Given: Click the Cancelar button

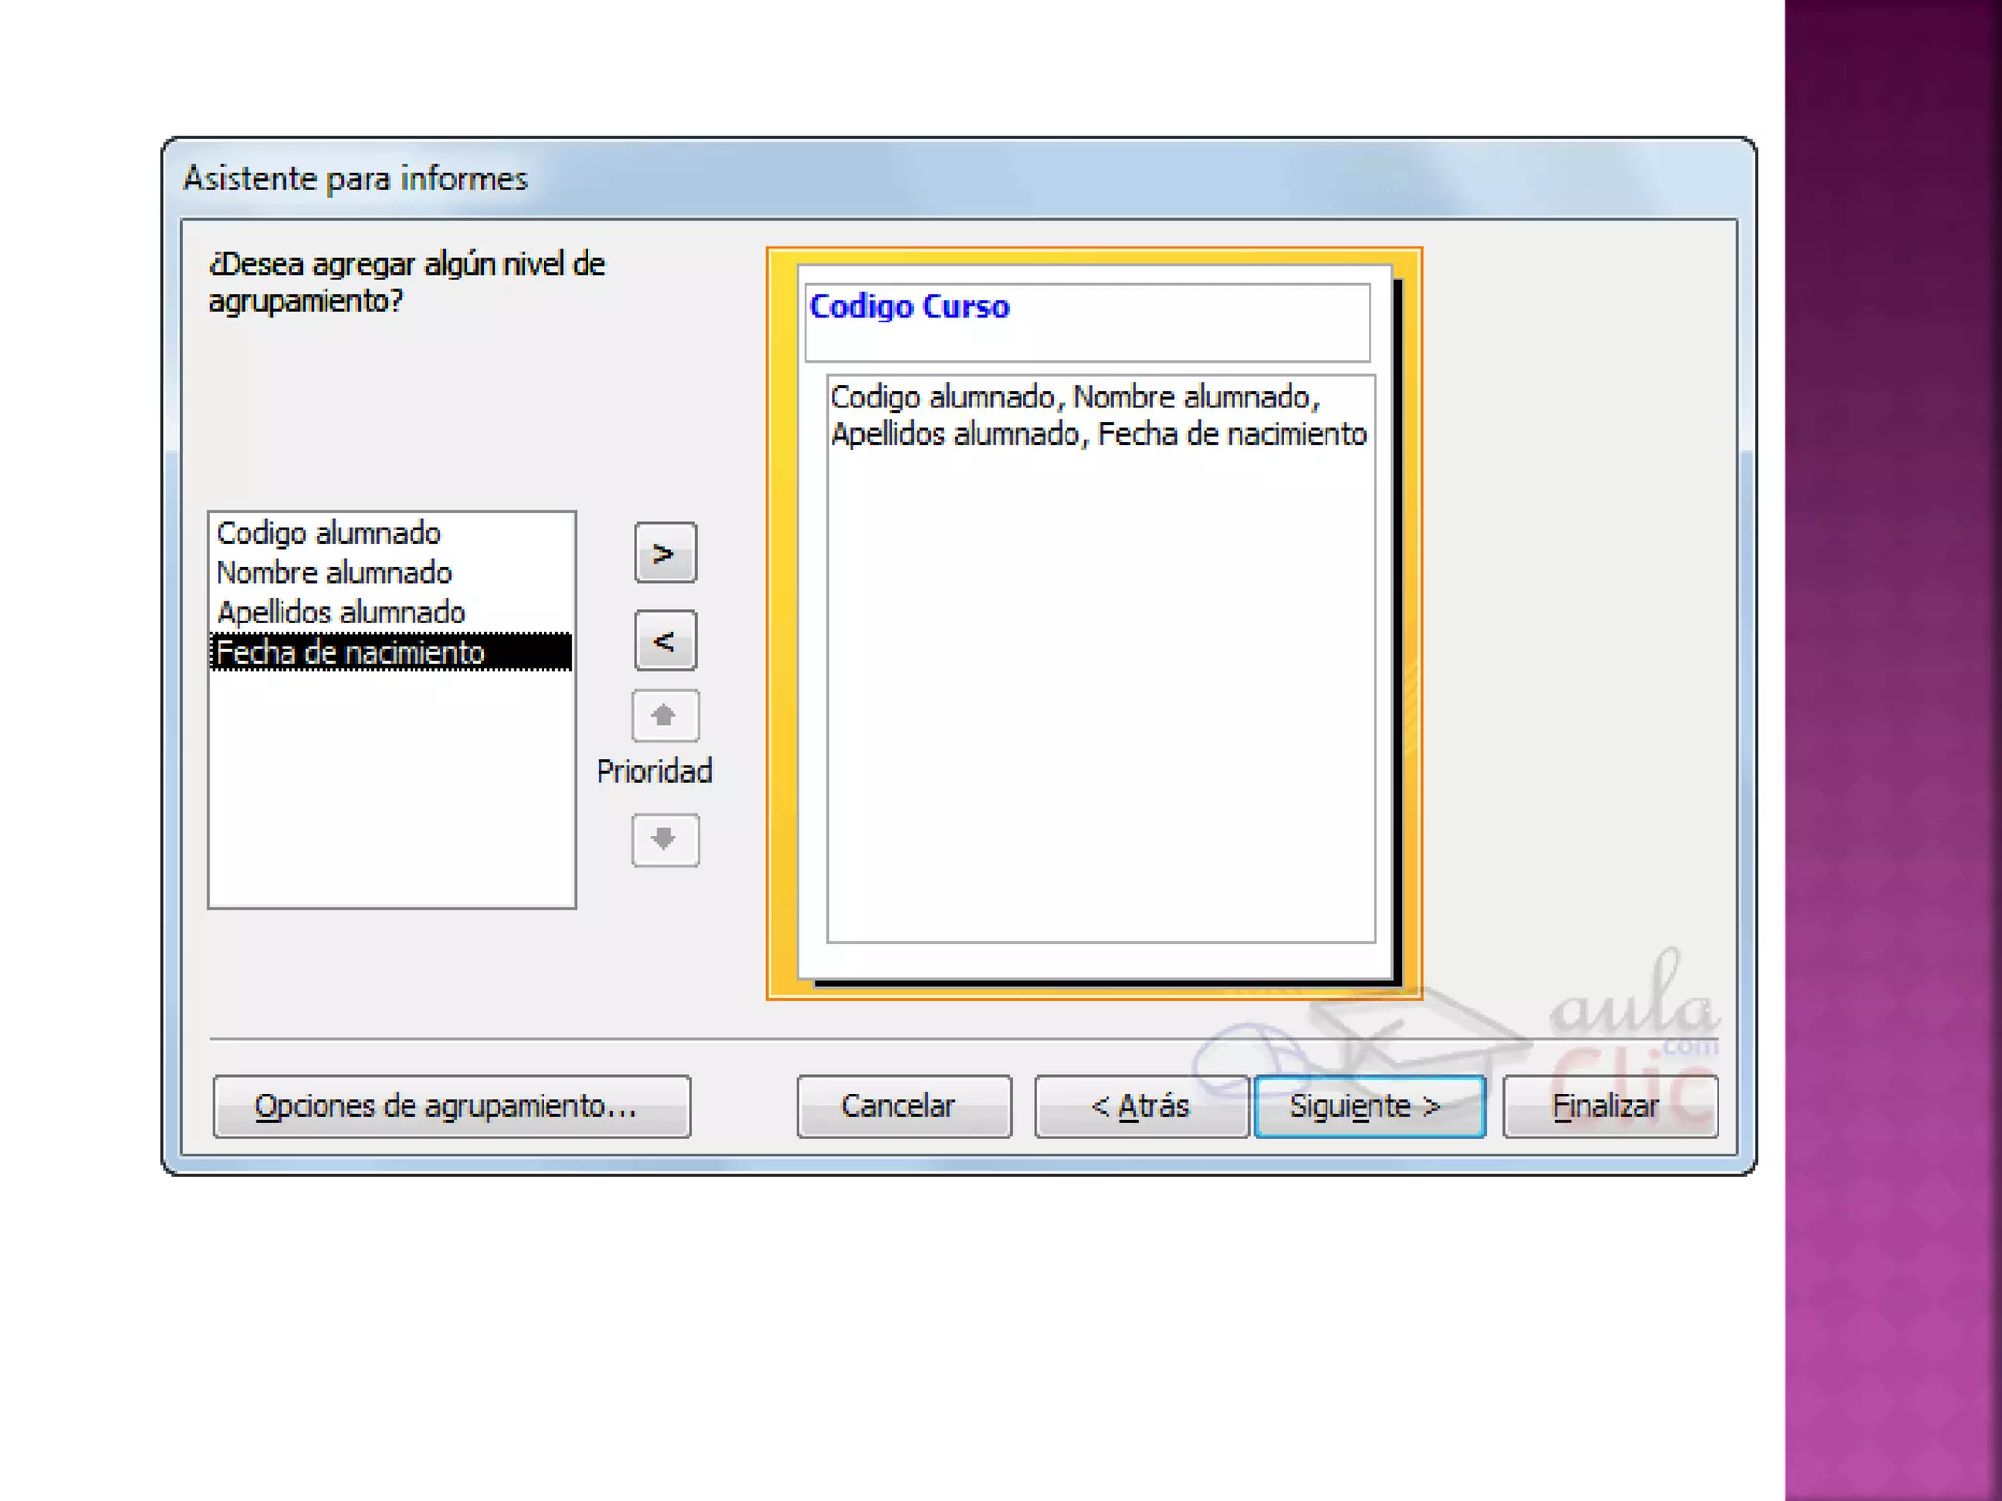Looking at the screenshot, I should [x=902, y=1106].
